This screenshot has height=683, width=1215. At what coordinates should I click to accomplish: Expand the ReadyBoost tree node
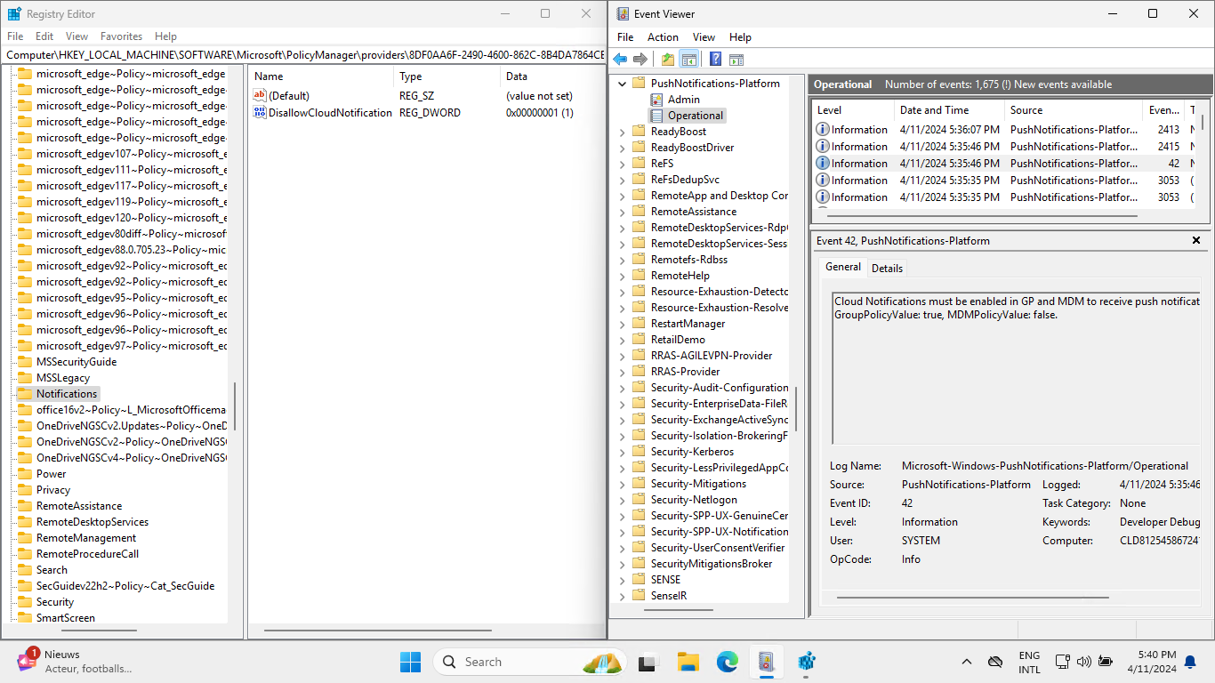pyautogui.click(x=622, y=131)
